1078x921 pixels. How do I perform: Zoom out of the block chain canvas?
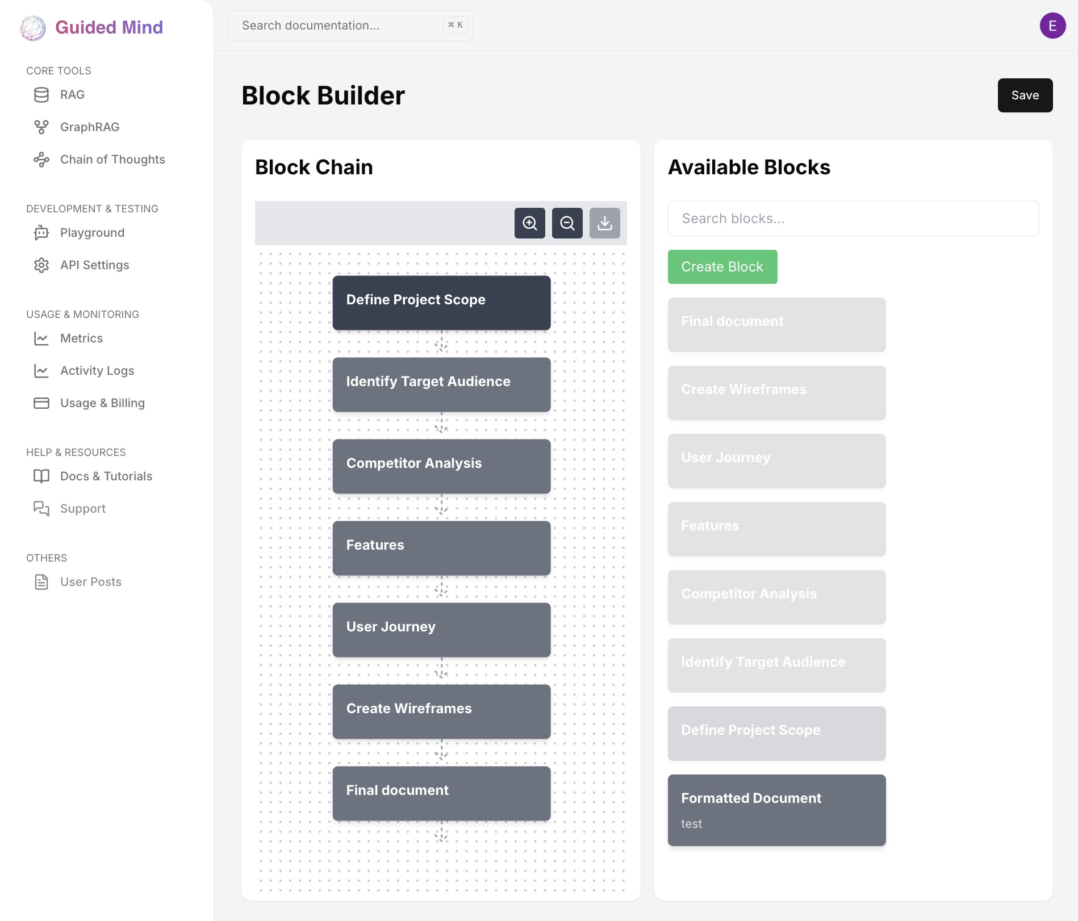coord(567,223)
